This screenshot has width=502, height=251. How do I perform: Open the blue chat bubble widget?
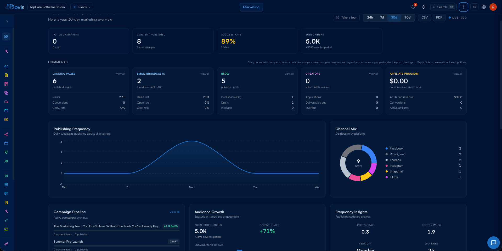click(x=493, y=243)
